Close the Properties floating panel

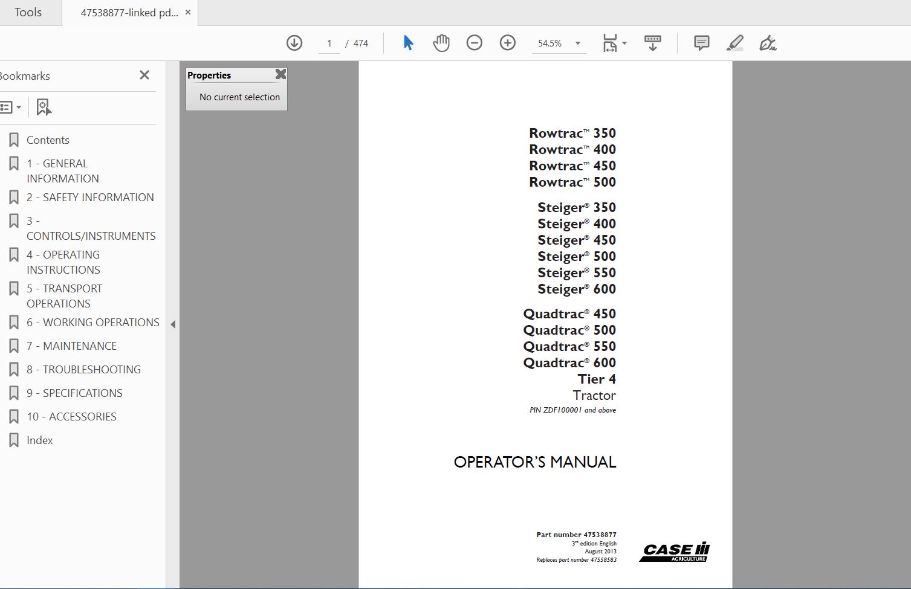(x=280, y=74)
